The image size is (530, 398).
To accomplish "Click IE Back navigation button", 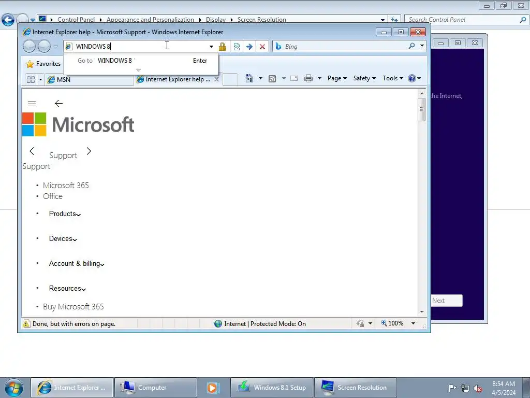I will click(29, 46).
